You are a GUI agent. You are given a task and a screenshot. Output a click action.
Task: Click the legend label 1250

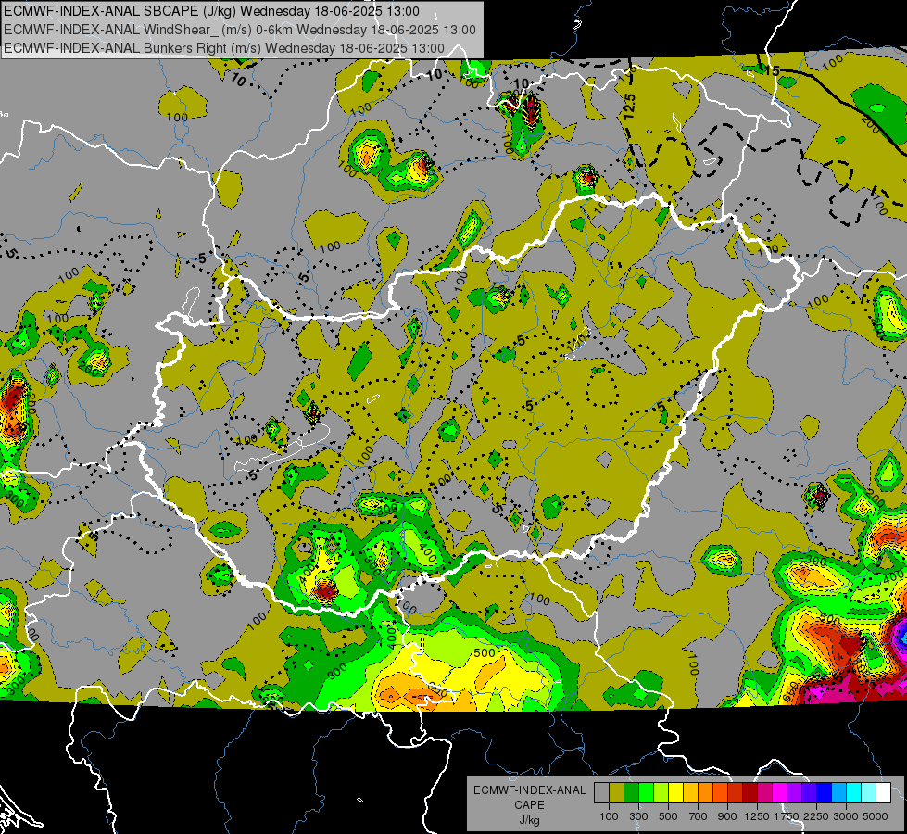(x=757, y=816)
